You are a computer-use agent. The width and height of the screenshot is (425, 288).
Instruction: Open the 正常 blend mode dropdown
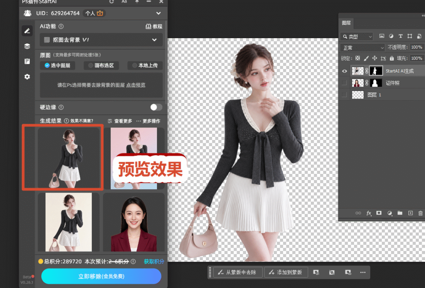click(x=362, y=48)
